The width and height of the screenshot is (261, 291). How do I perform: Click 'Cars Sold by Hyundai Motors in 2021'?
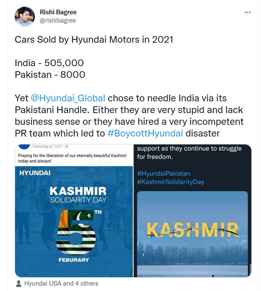pos(94,40)
